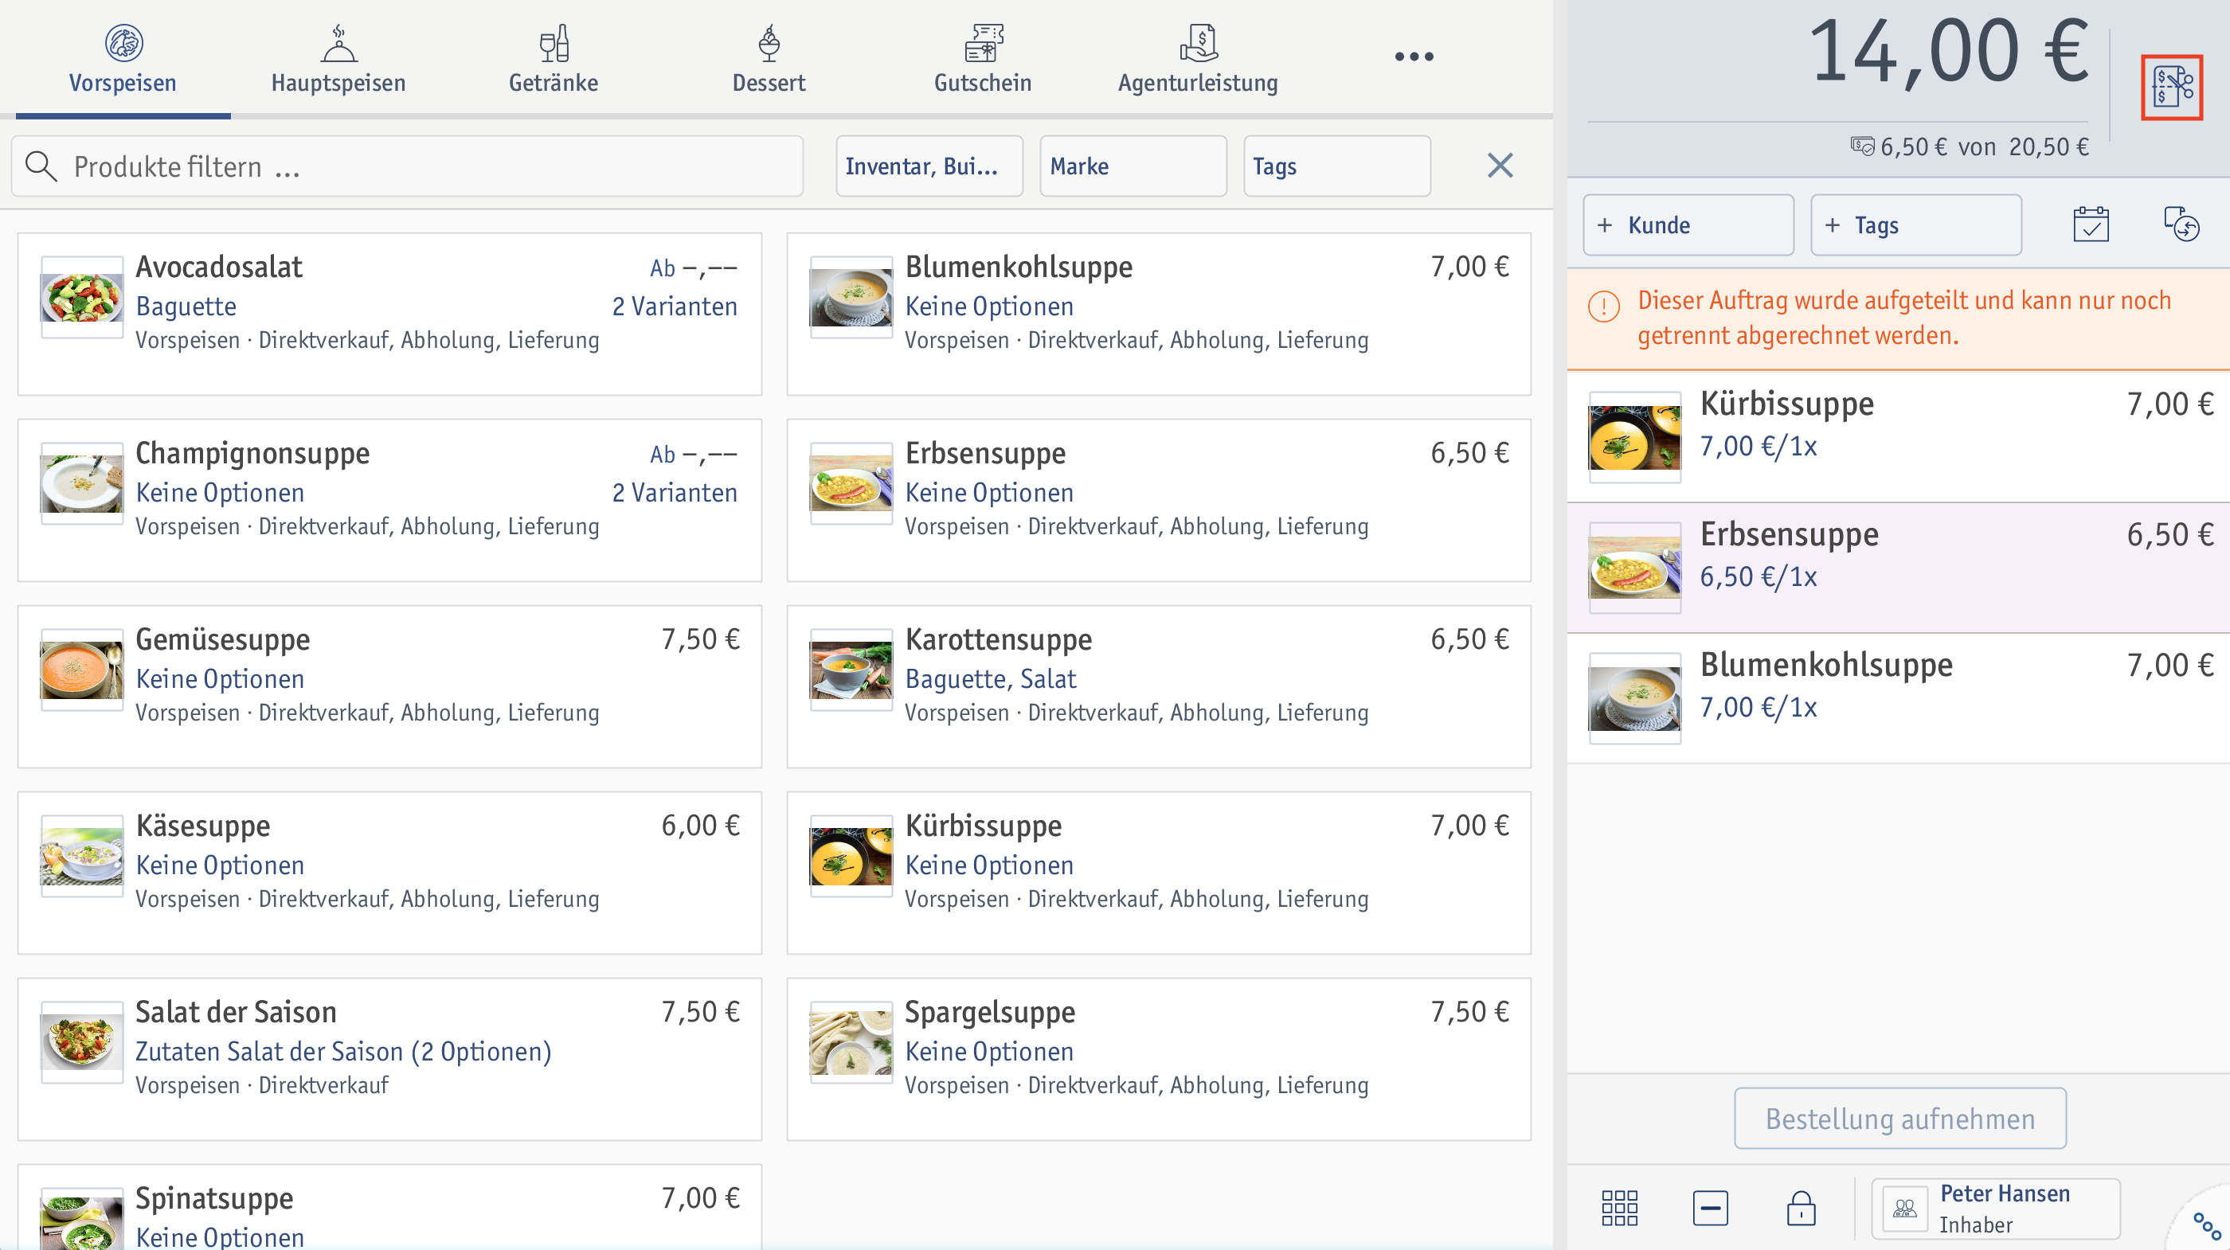Click the warning notice info icon
The width and height of the screenshot is (2230, 1250).
(1603, 306)
